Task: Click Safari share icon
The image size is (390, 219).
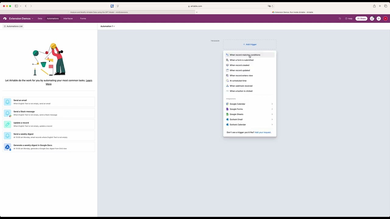Action: tap(374, 6)
